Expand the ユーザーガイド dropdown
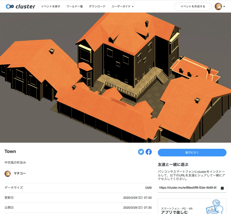The width and height of the screenshot is (231, 214). (122, 6)
